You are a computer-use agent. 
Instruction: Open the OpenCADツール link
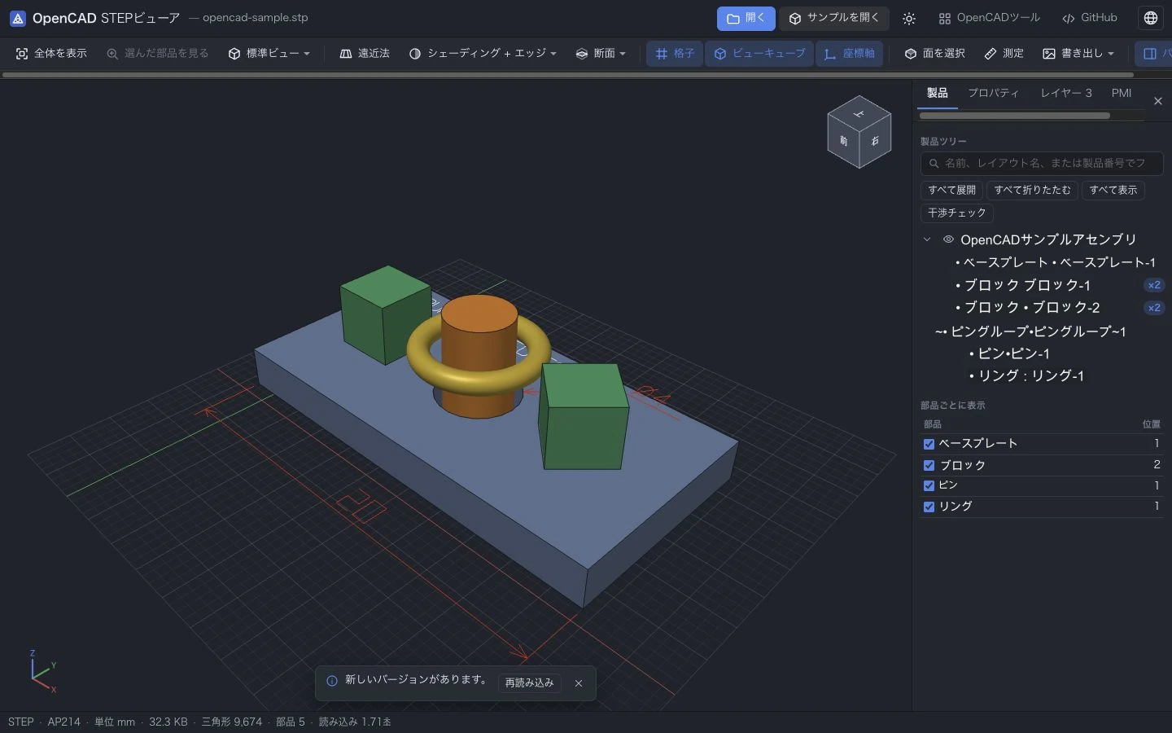[989, 18]
